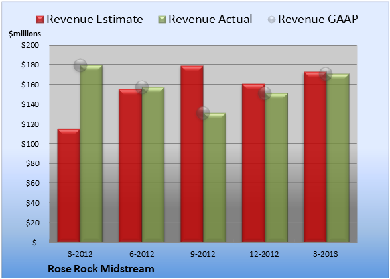
Task: Select the red estimate bar for 6-2012
Action: [x=130, y=166]
